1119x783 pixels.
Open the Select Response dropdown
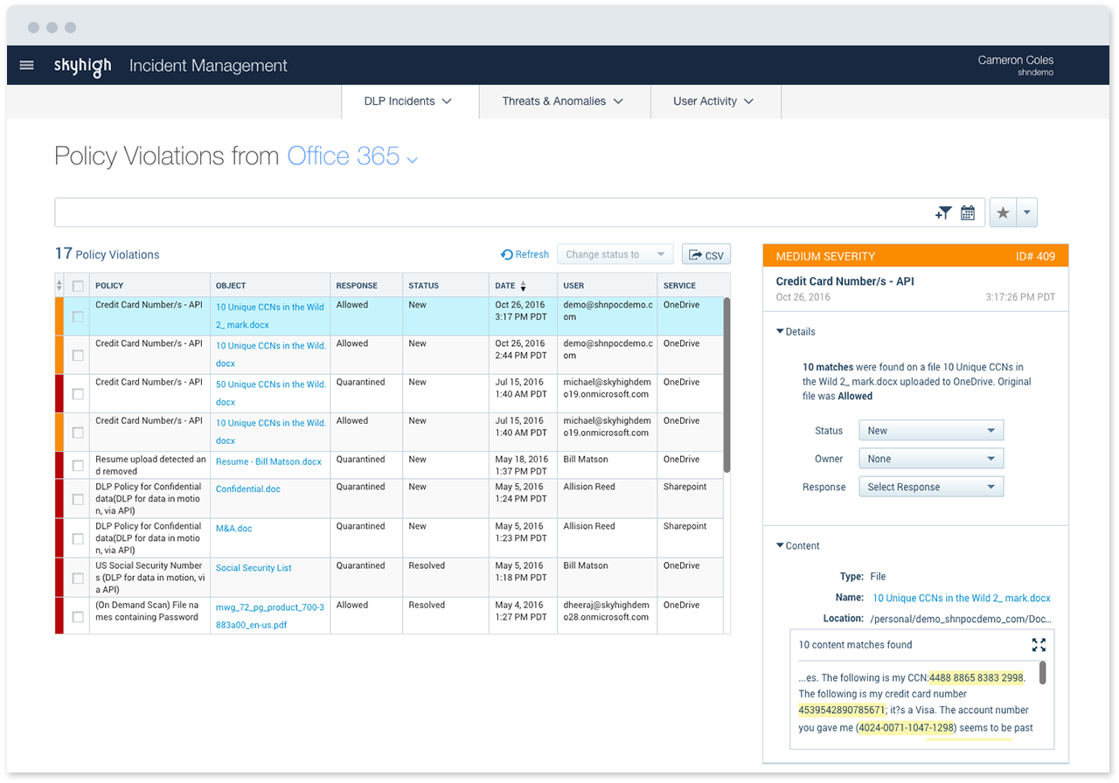click(x=931, y=487)
